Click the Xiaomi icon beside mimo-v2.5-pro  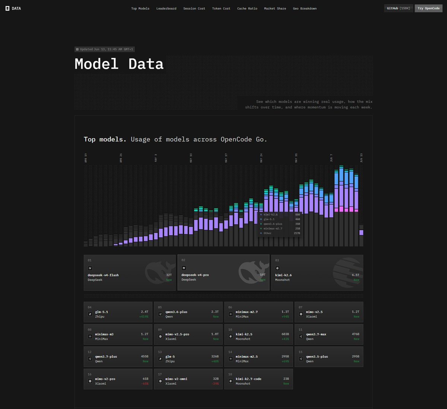click(x=160, y=336)
